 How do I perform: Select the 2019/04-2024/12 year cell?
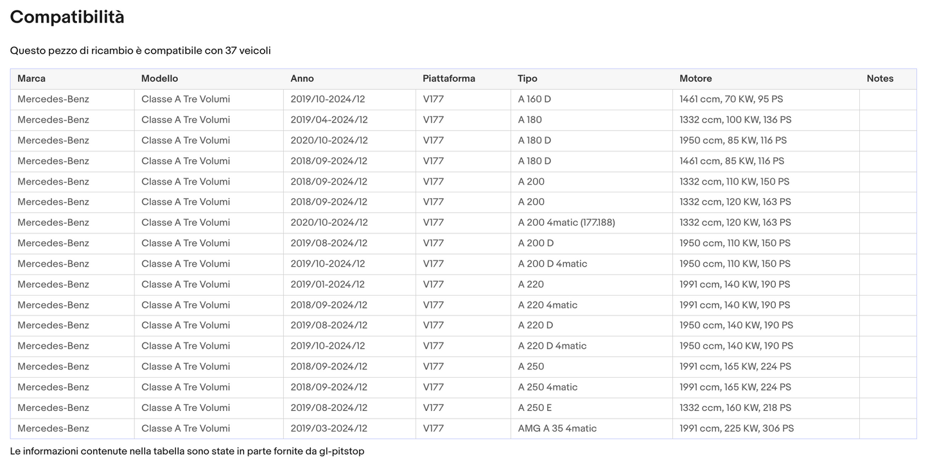(x=329, y=120)
